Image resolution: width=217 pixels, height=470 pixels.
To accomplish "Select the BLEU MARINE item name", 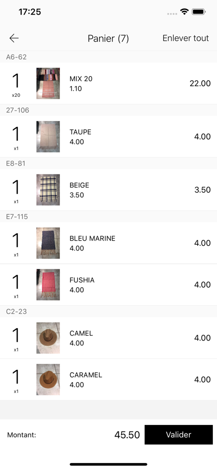I will click(93, 239).
